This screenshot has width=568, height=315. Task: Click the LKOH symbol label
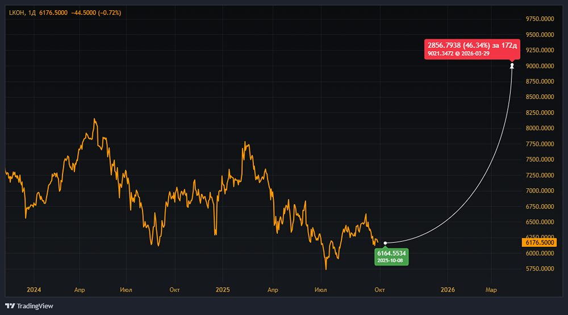16,13
